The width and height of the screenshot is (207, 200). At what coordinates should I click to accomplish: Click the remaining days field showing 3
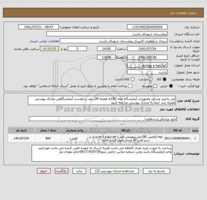click(x=77, y=49)
